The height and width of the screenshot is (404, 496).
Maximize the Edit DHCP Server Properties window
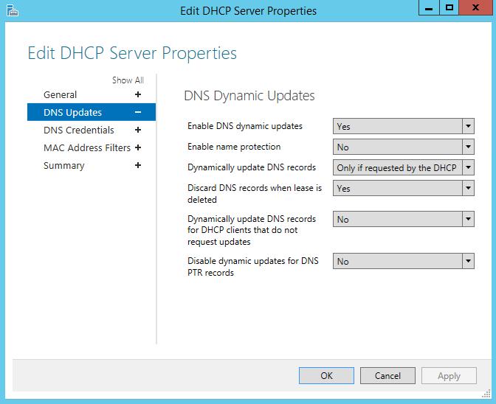tap(449, 7)
